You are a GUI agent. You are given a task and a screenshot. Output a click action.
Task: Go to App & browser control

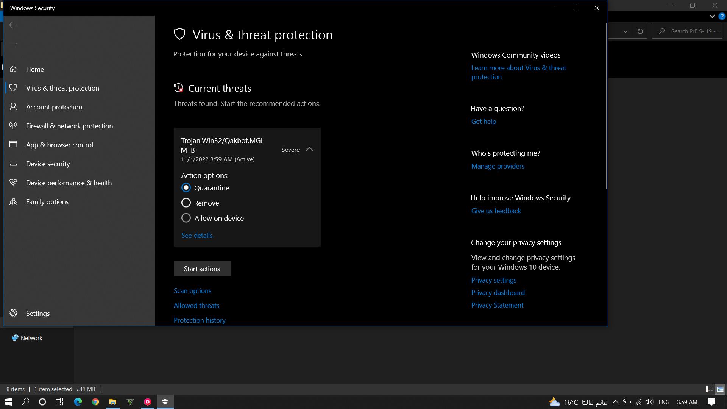pyautogui.click(x=59, y=145)
